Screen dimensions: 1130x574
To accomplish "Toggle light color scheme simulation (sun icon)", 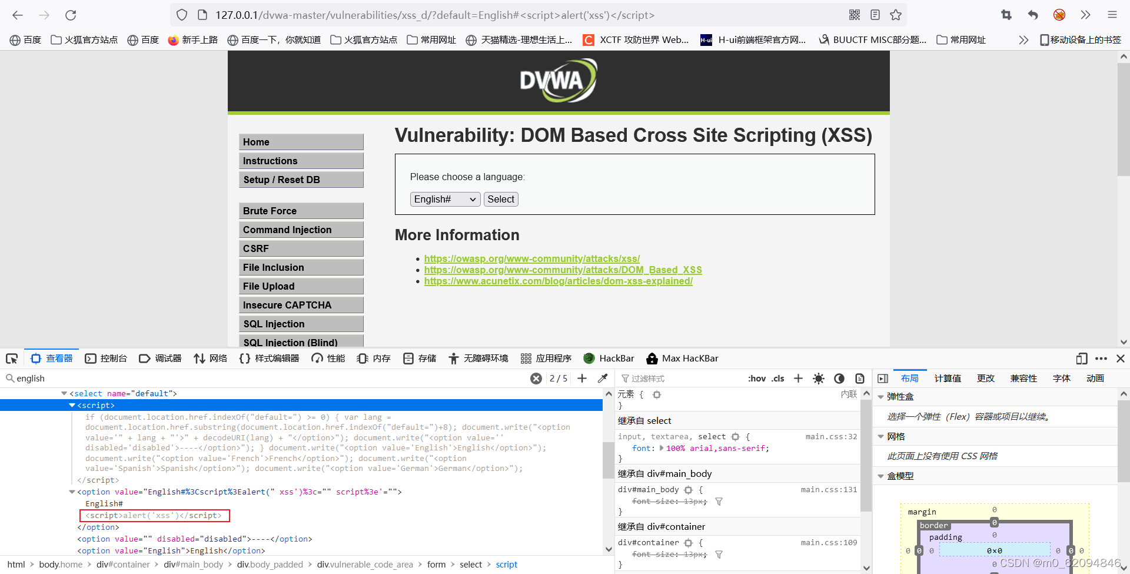I will pos(819,379).
